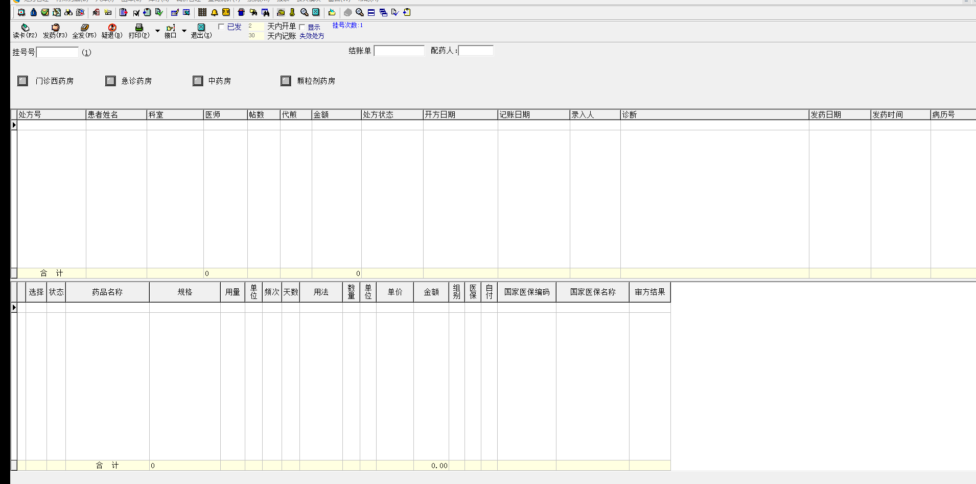Click the green checkmark envelope icon
Image resolution: width=976 pixels, height=484 pixels.
click(x=45, y=12)
